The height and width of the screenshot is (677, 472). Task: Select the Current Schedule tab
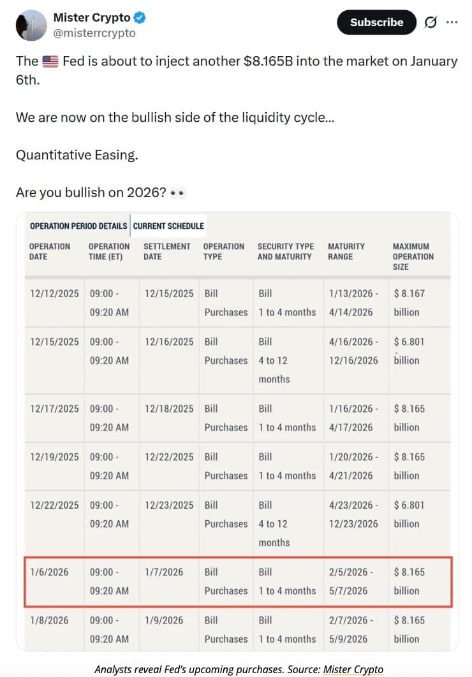click(x=168, y=226)
